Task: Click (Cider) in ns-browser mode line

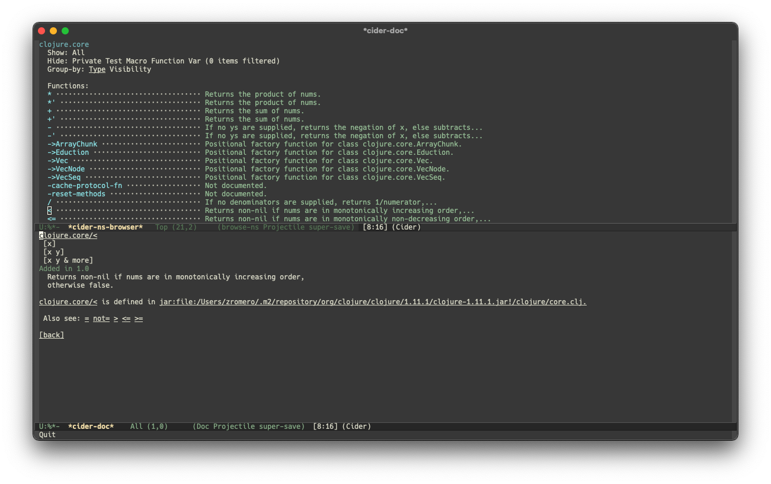Action: click(x=406, y=227)
